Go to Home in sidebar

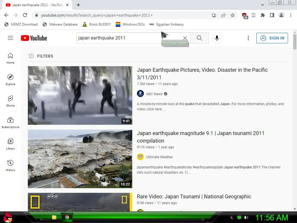[x=10, y=58]
